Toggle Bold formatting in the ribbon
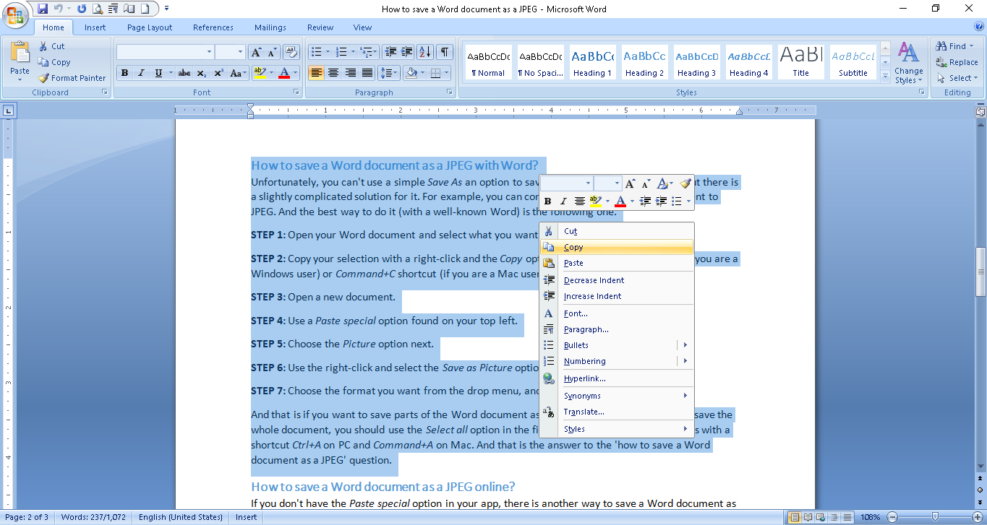This screenshot has height=525, width=987. coord(124,73)
